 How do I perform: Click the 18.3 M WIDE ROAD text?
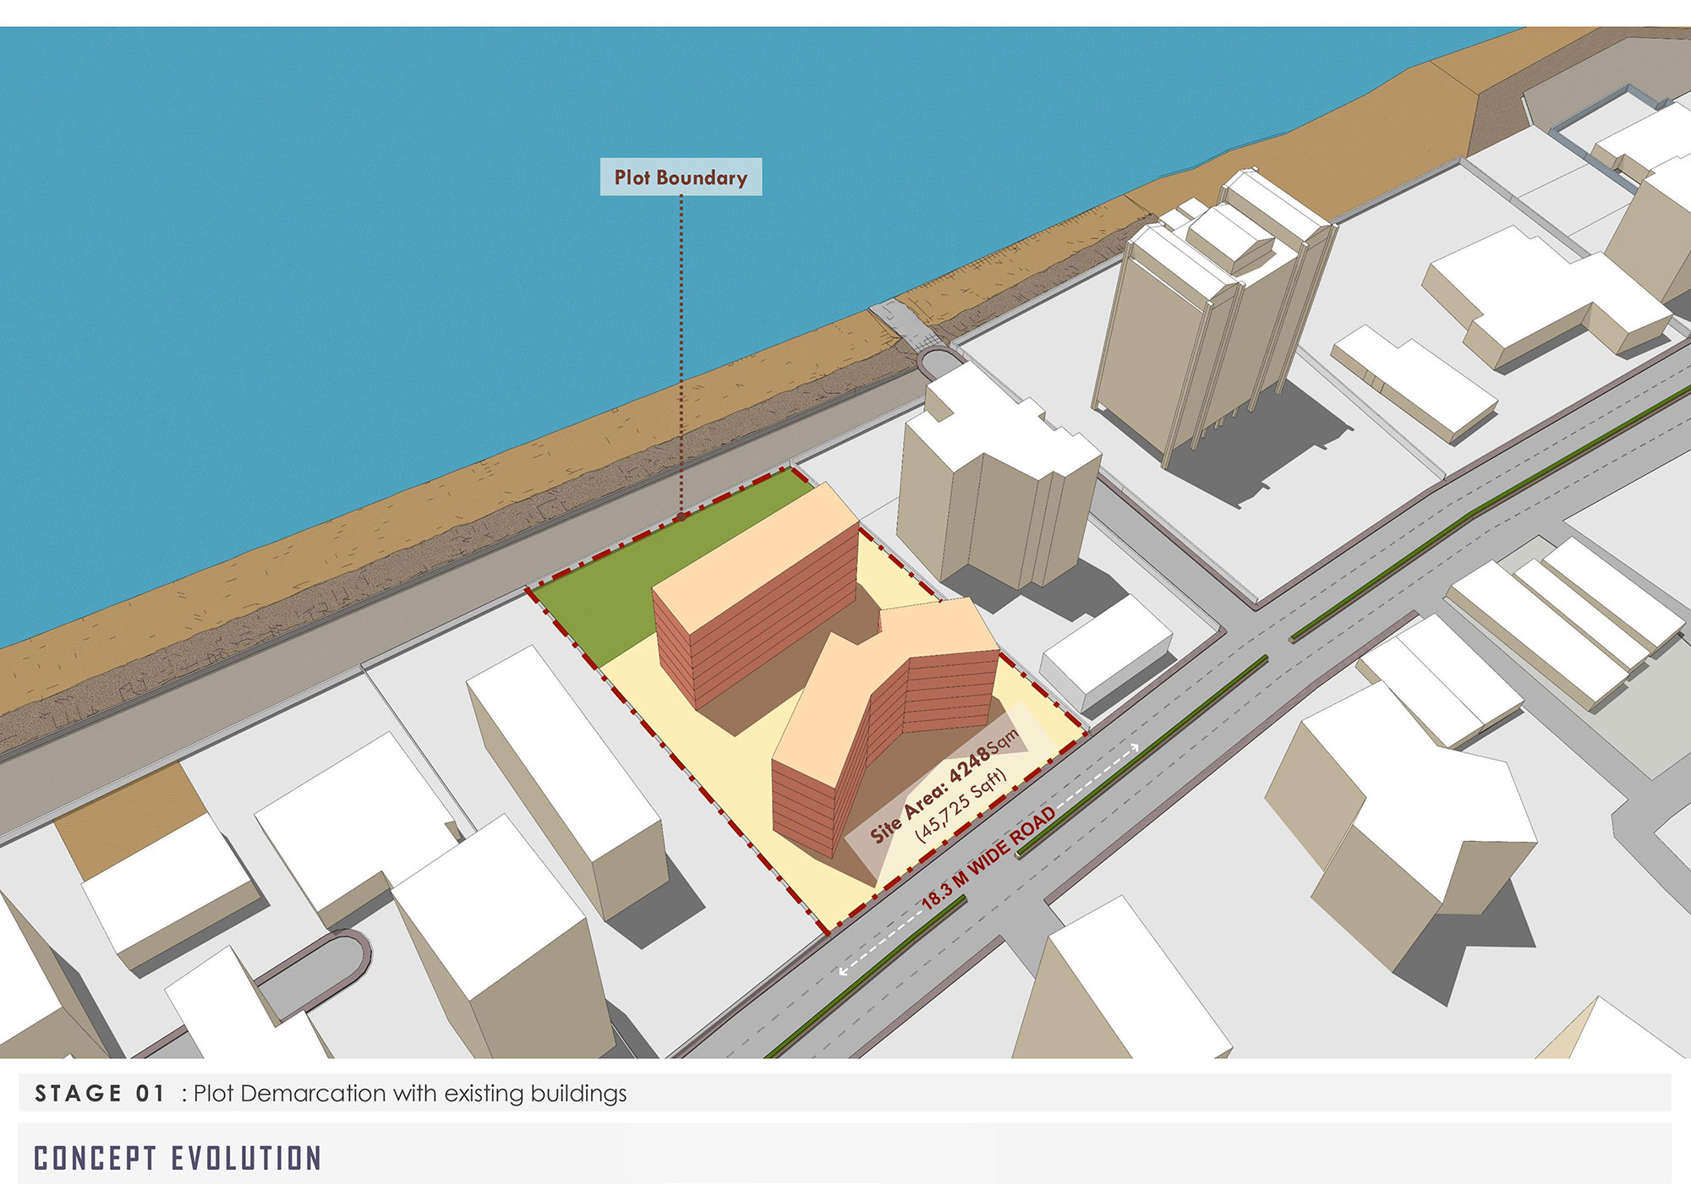(989, 858)
